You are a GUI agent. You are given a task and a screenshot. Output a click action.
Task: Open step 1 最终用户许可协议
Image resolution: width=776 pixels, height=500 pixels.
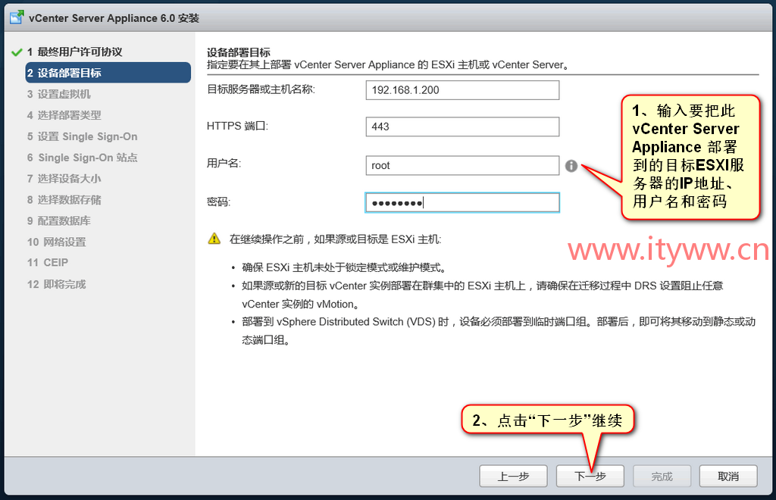pos(75,52)
